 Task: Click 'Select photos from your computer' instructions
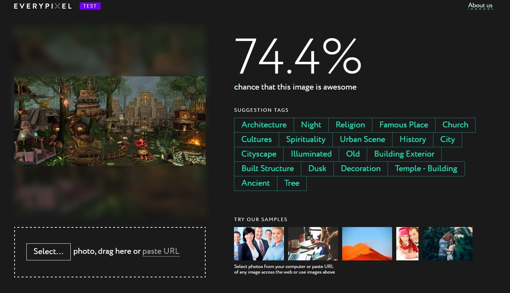tap(284, 269)
